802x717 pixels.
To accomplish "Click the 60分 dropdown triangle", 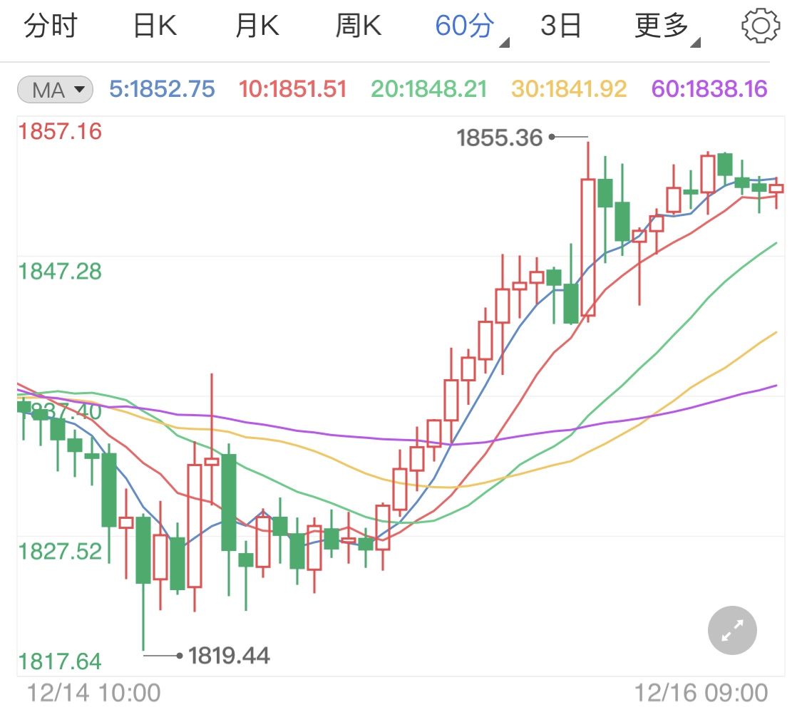I will [x=505, y=43].
